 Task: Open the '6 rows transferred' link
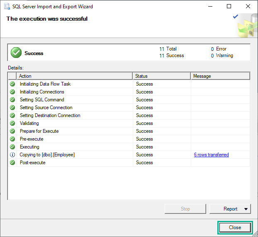[x=212, y=155]
